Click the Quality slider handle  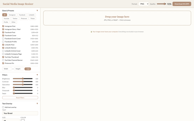[x=165, y=4]
